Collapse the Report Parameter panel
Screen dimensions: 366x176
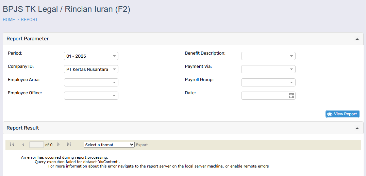(357, 39)
